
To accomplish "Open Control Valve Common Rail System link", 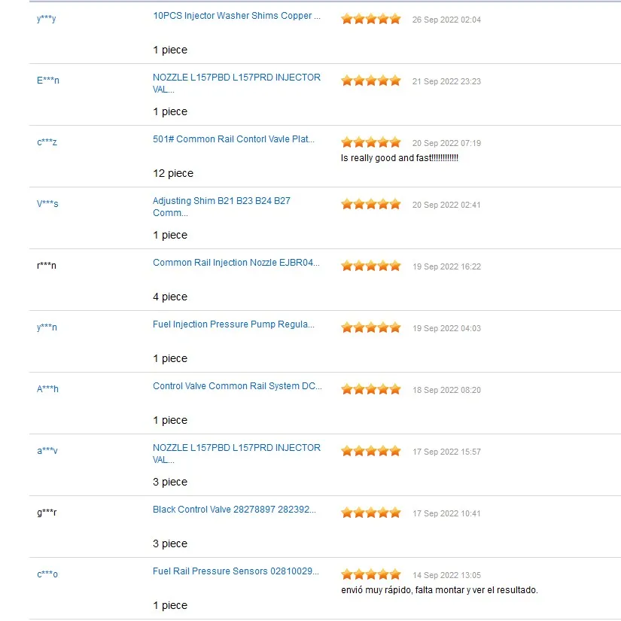I will (237, 386).
